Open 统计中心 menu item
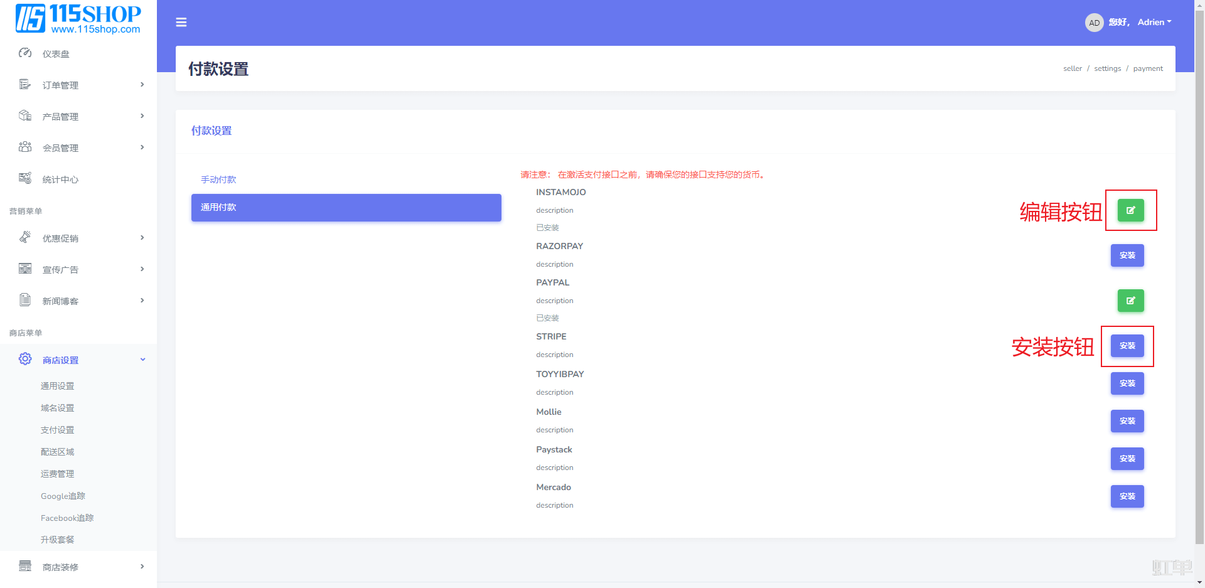This screenshot has height=588, width=1205. click(x=60, y=179)
